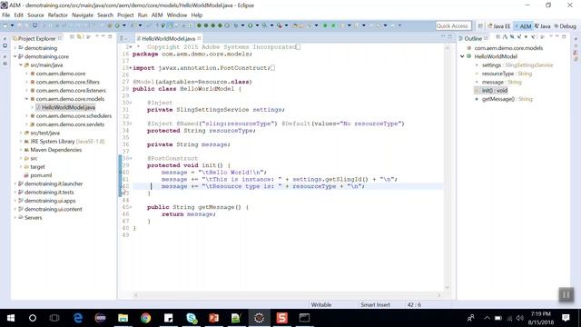Select init() : void in the Outline
The image size is (581, 327).
[494, 91]
